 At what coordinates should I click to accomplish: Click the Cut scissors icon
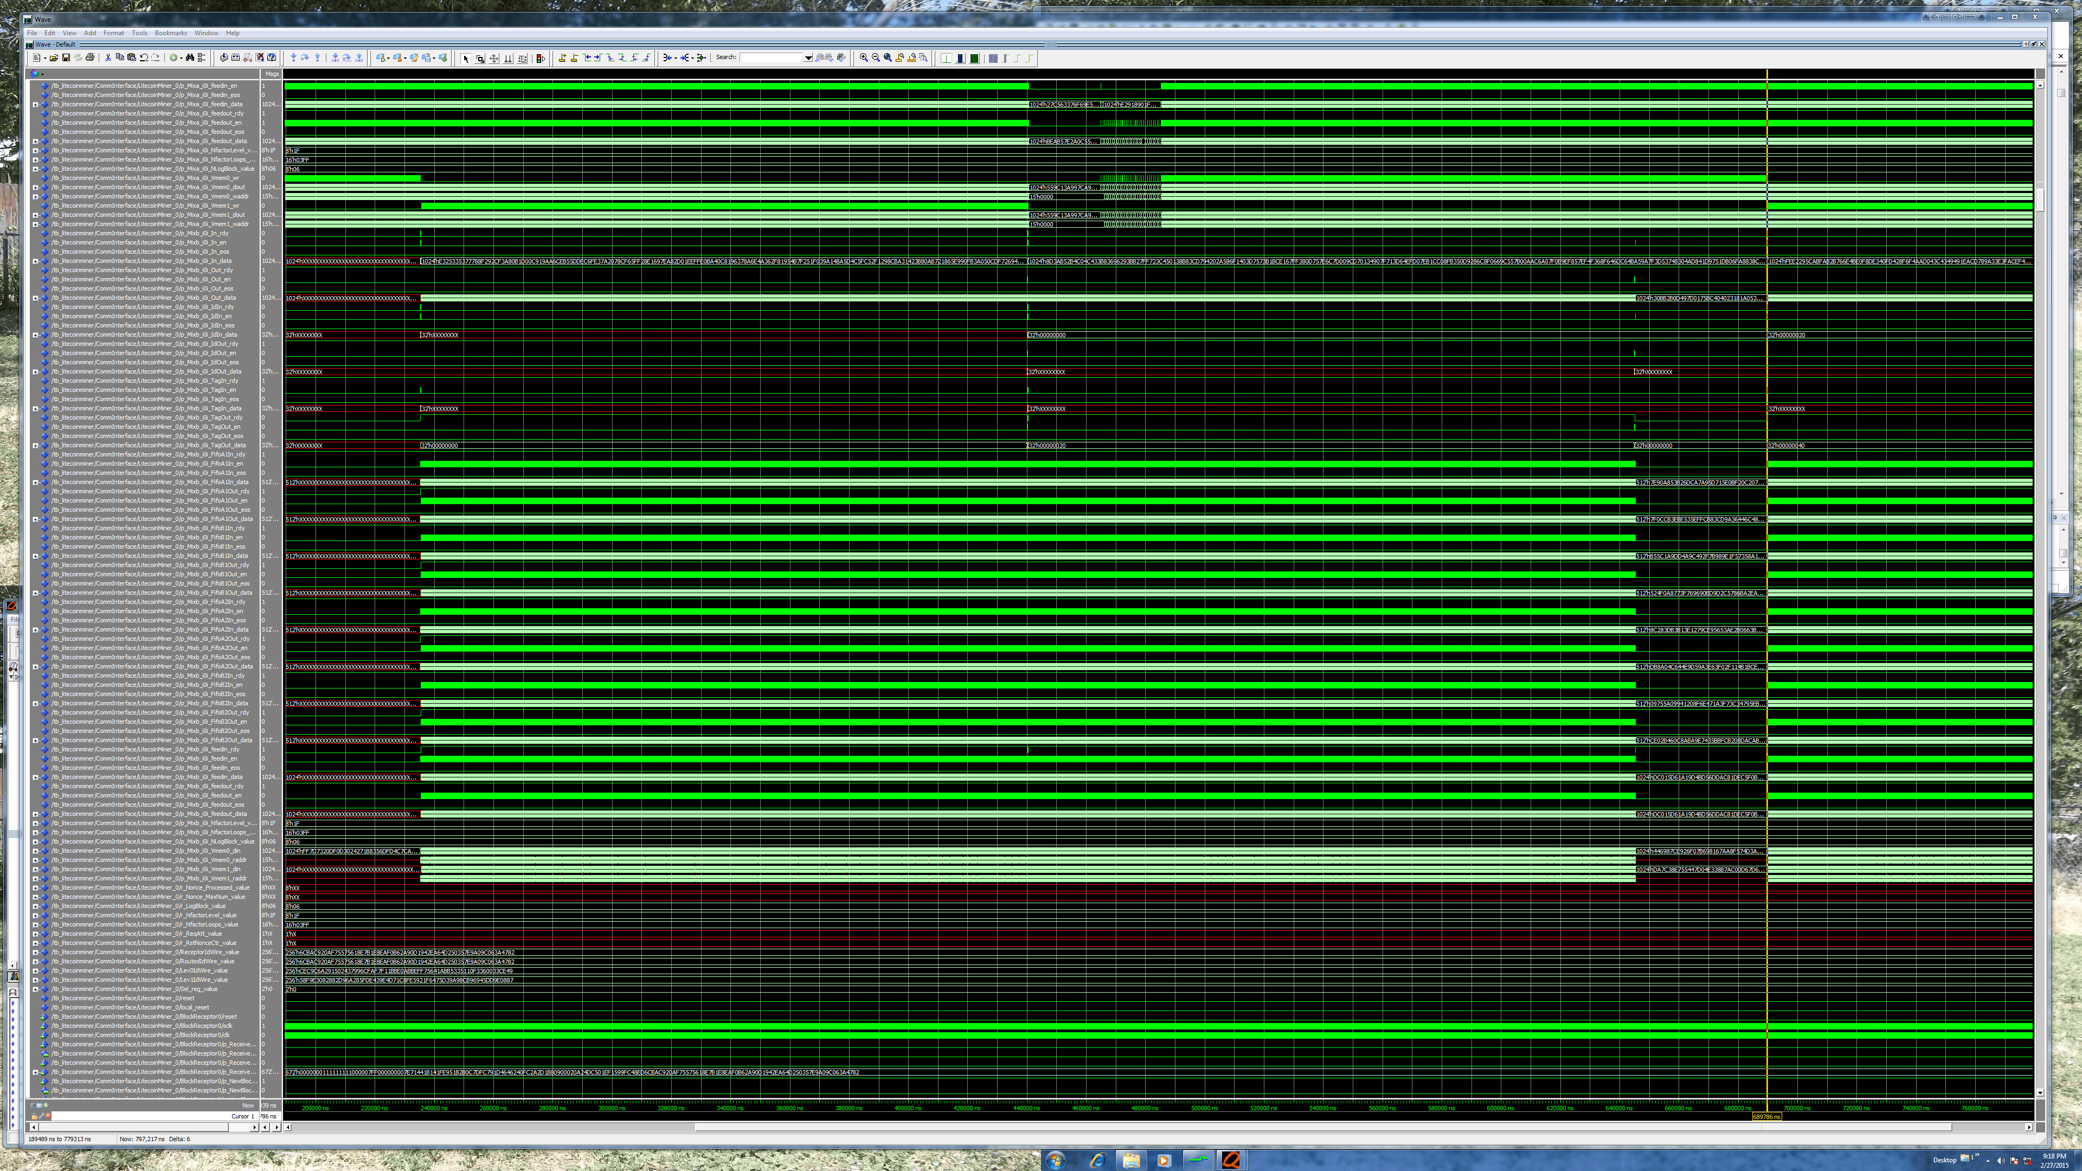pyautogui.click(x=108, y=57)
